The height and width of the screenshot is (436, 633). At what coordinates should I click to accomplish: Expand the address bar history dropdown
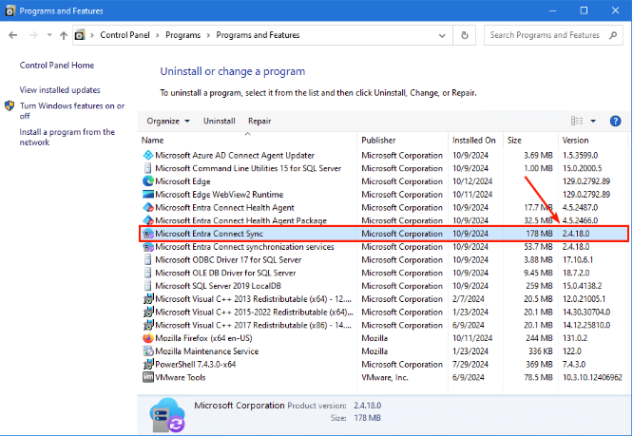click(442, 35)
